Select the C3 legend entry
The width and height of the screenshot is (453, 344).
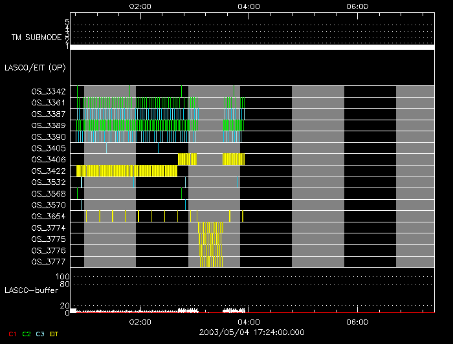(x=40, y=334)
